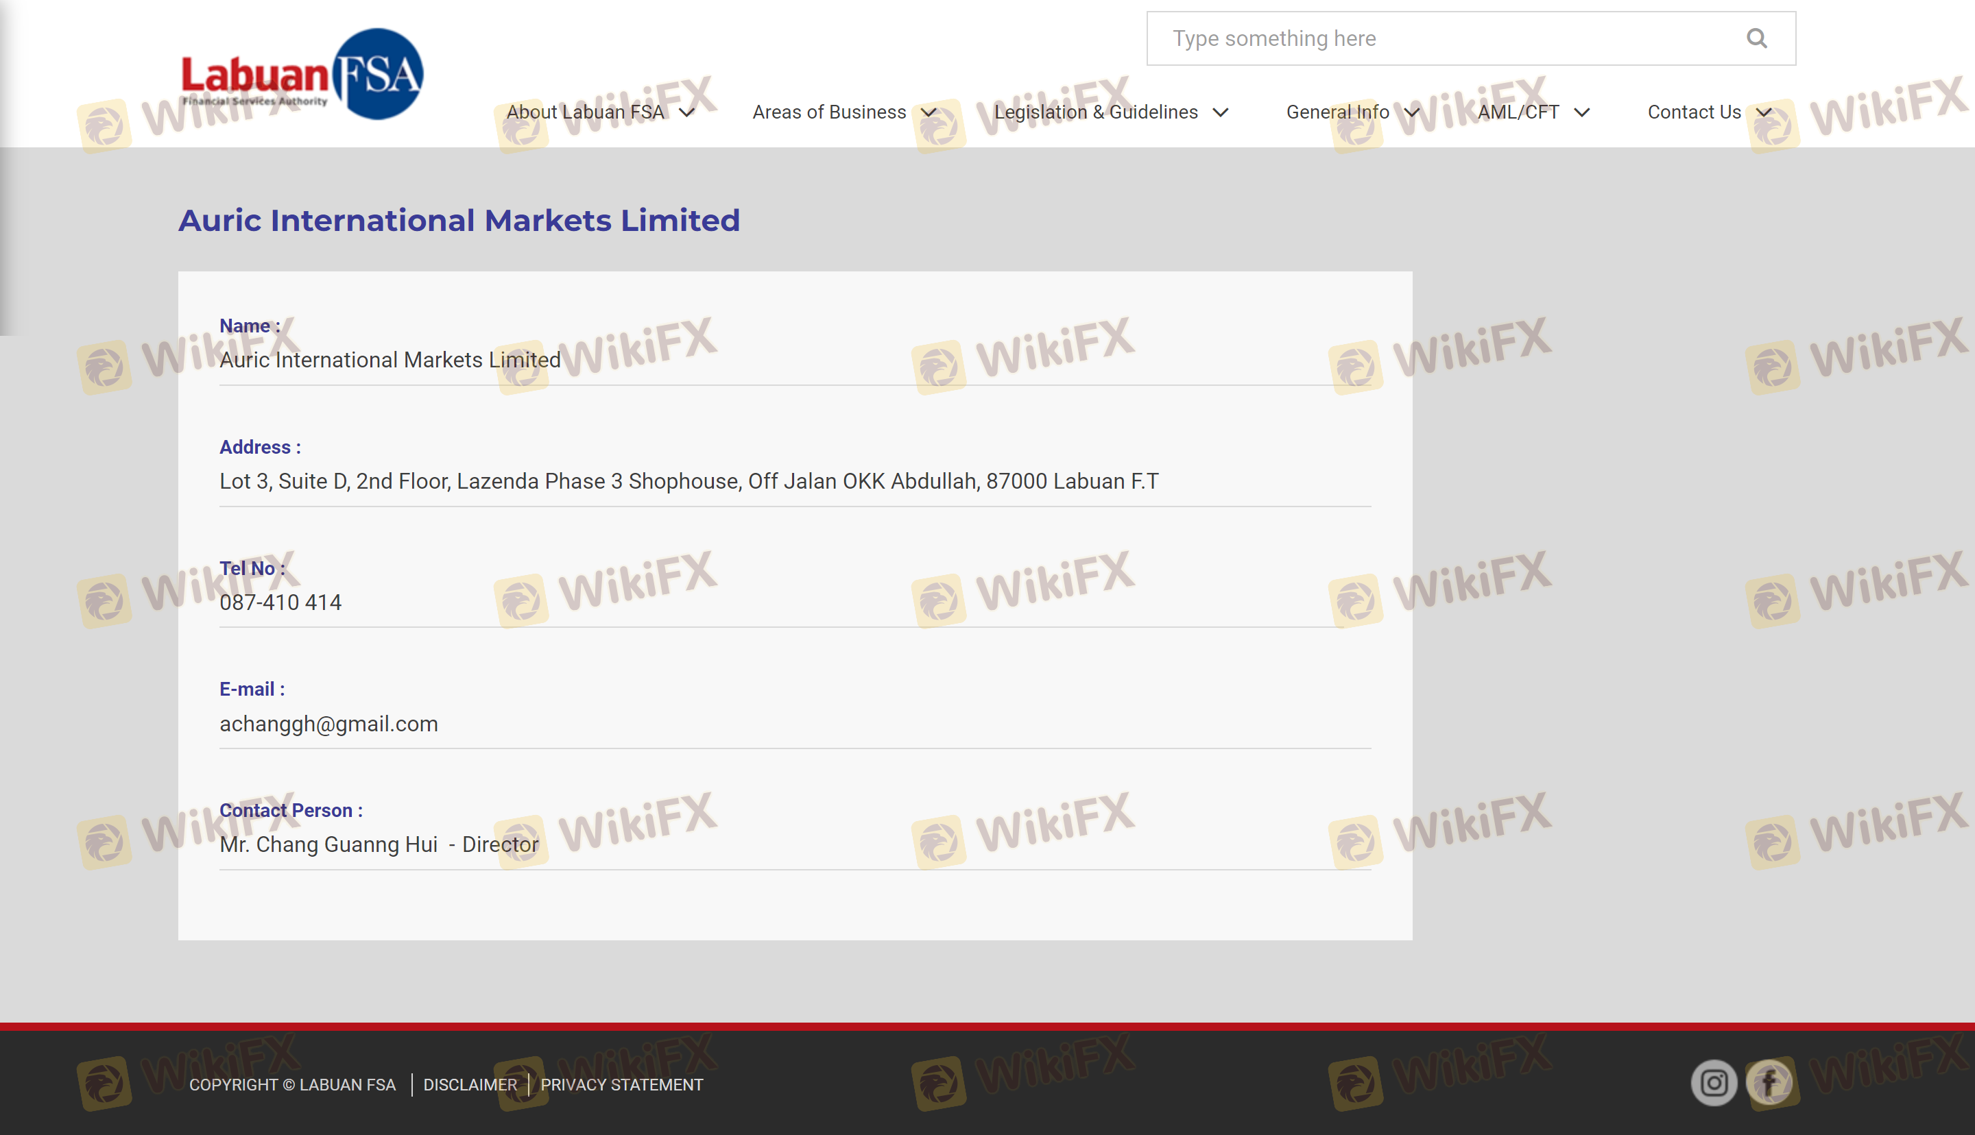Open the Privacy Statement footer link
1975x1135 pixels.
[x=621, y=1084]
